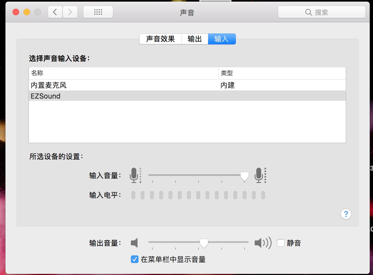
Task: Click the show-all preferences grid icon
Action: pyautogui.click(x=98, y=12)
